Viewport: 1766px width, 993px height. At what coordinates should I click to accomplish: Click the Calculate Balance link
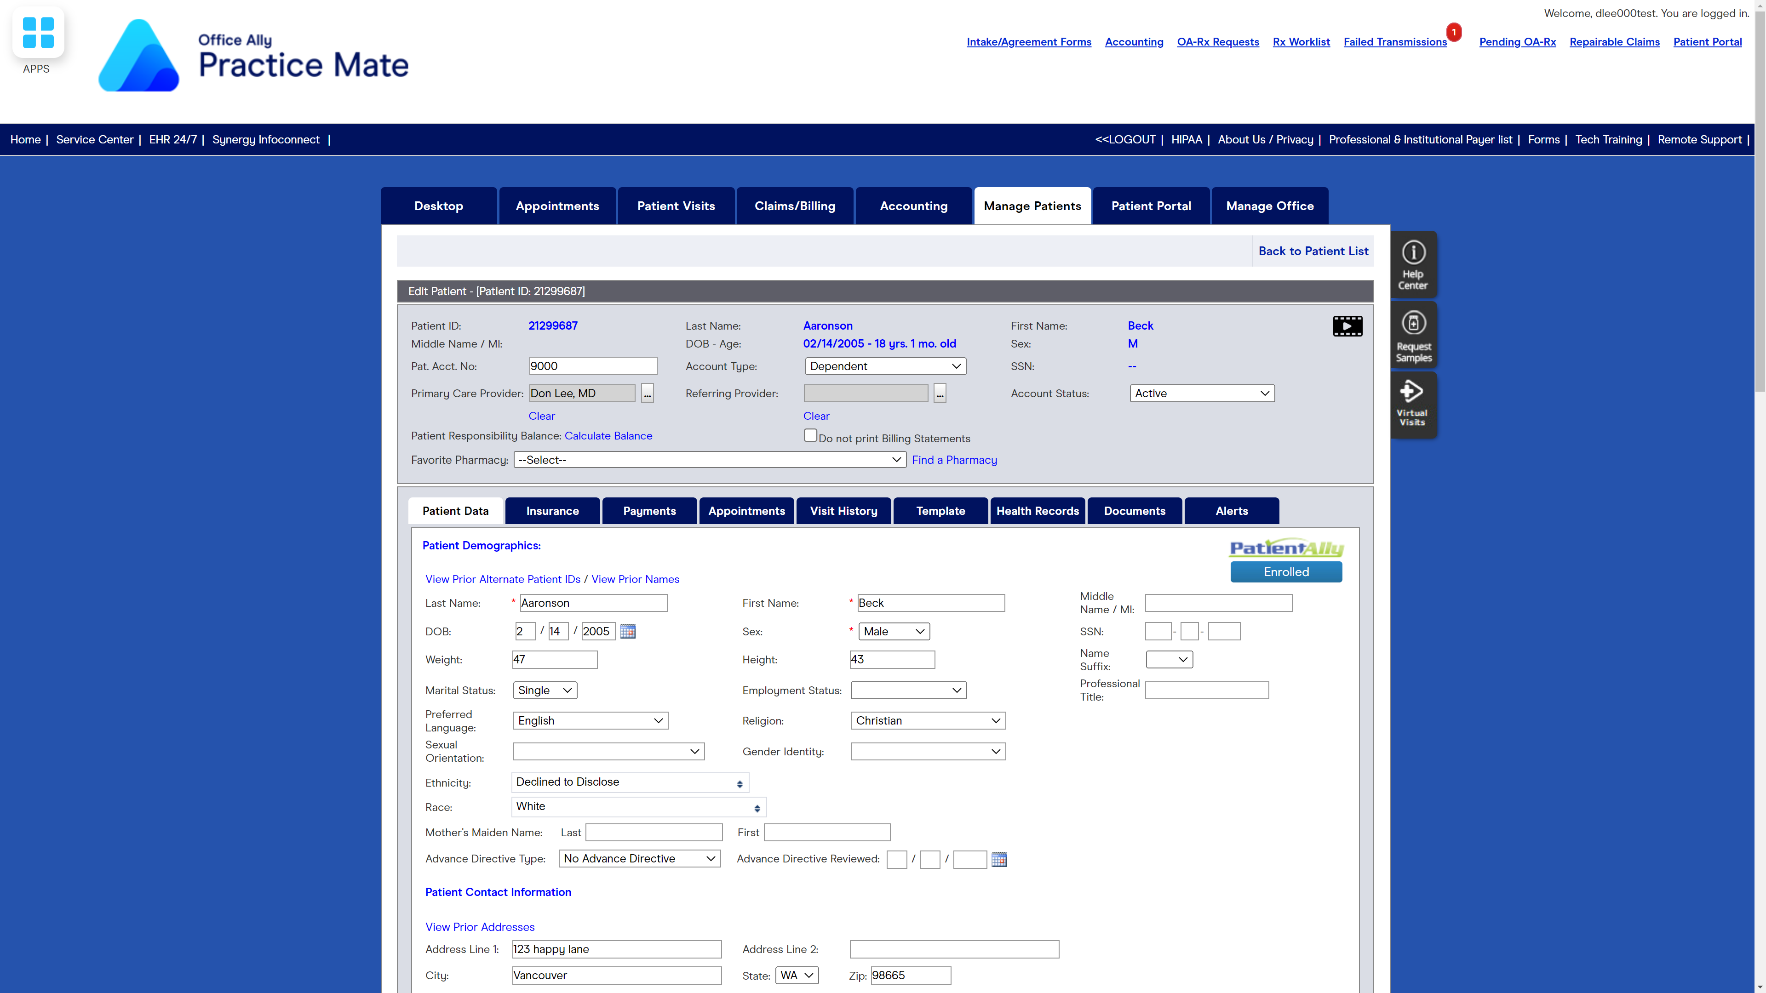pos(608,436)
